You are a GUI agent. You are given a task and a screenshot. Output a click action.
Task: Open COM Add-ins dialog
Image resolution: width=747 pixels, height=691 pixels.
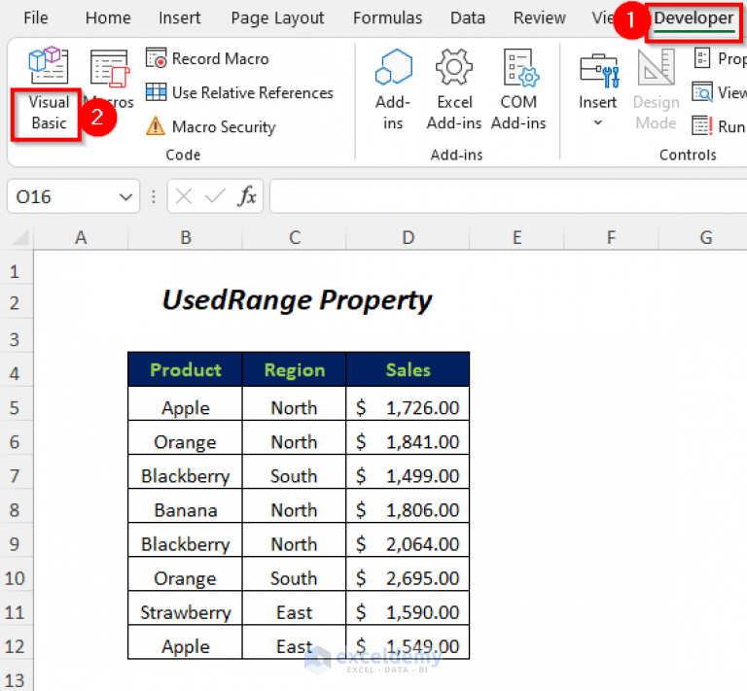coord(518,90)
